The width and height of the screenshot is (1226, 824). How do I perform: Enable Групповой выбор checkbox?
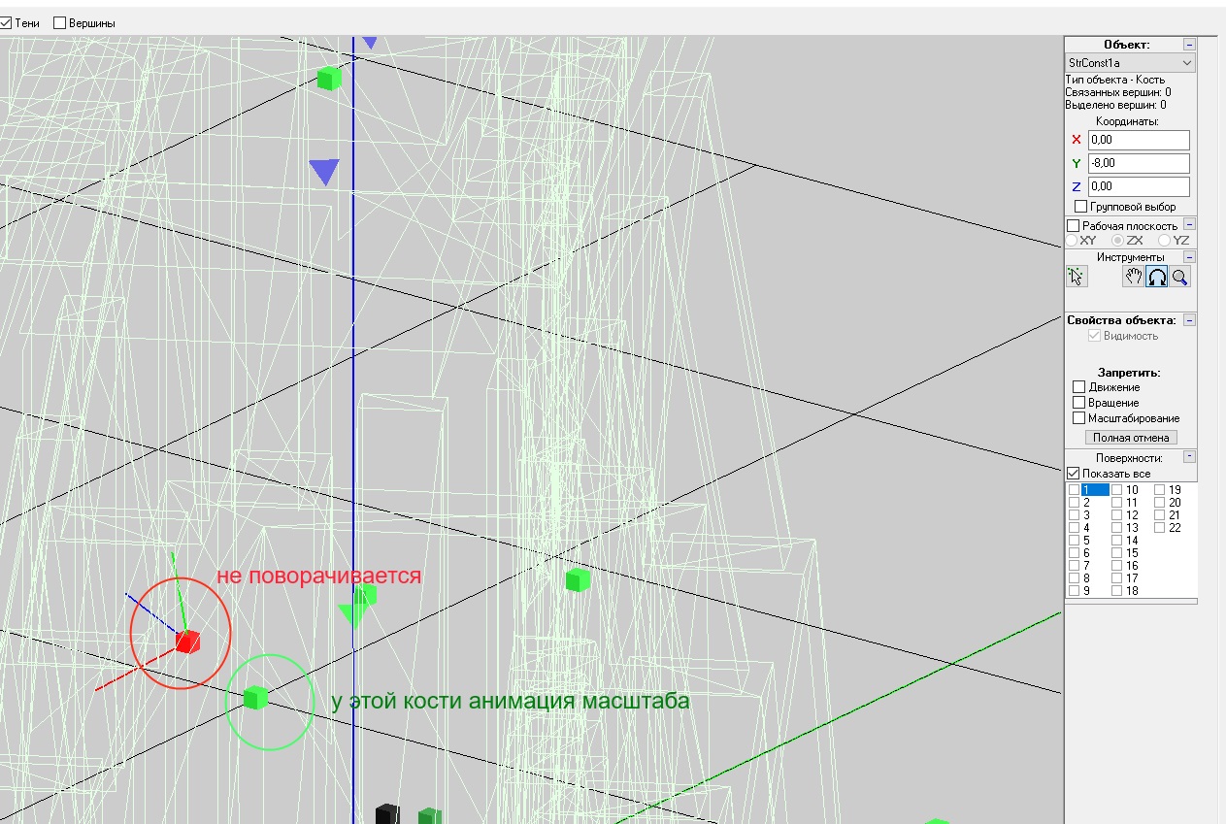tap(1080, 207)
